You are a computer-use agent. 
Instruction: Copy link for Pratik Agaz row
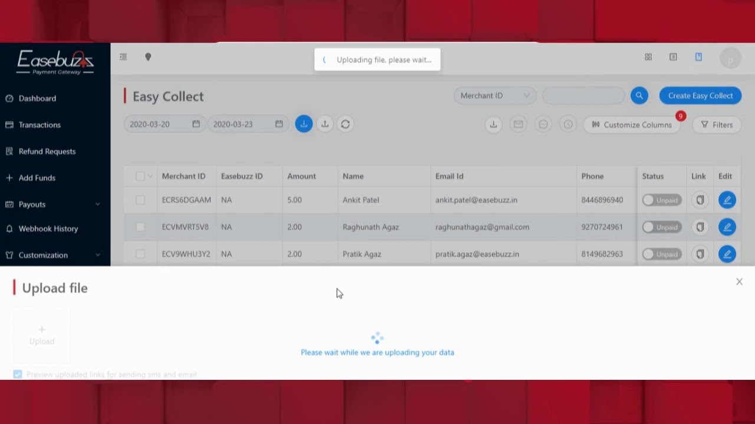[700, 254]
